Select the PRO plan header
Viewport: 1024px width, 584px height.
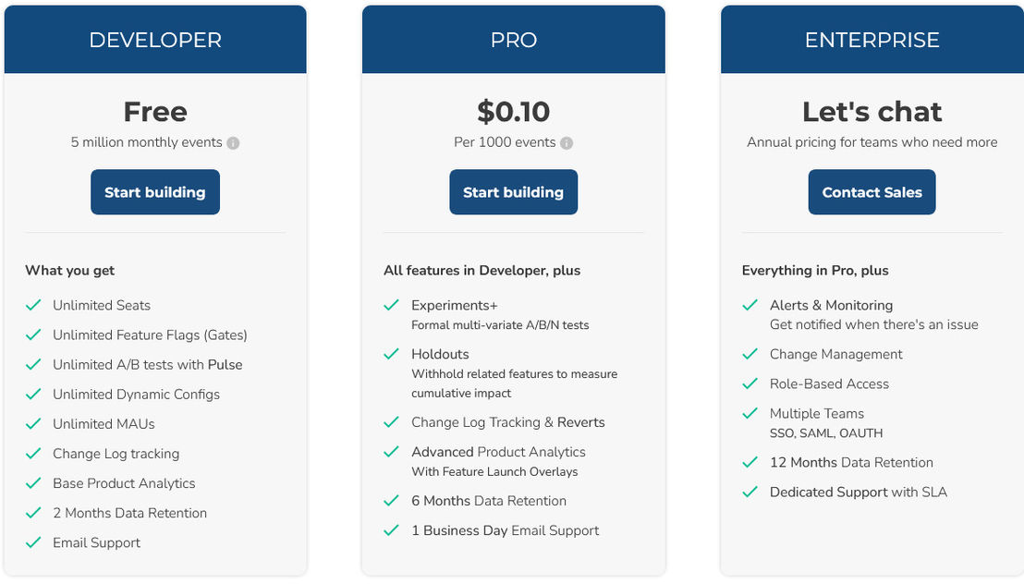pyautogui.click(x=514, y=39)
